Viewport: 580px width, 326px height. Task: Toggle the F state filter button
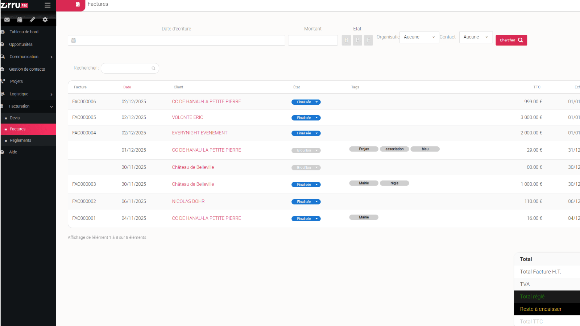pos(368,40)
